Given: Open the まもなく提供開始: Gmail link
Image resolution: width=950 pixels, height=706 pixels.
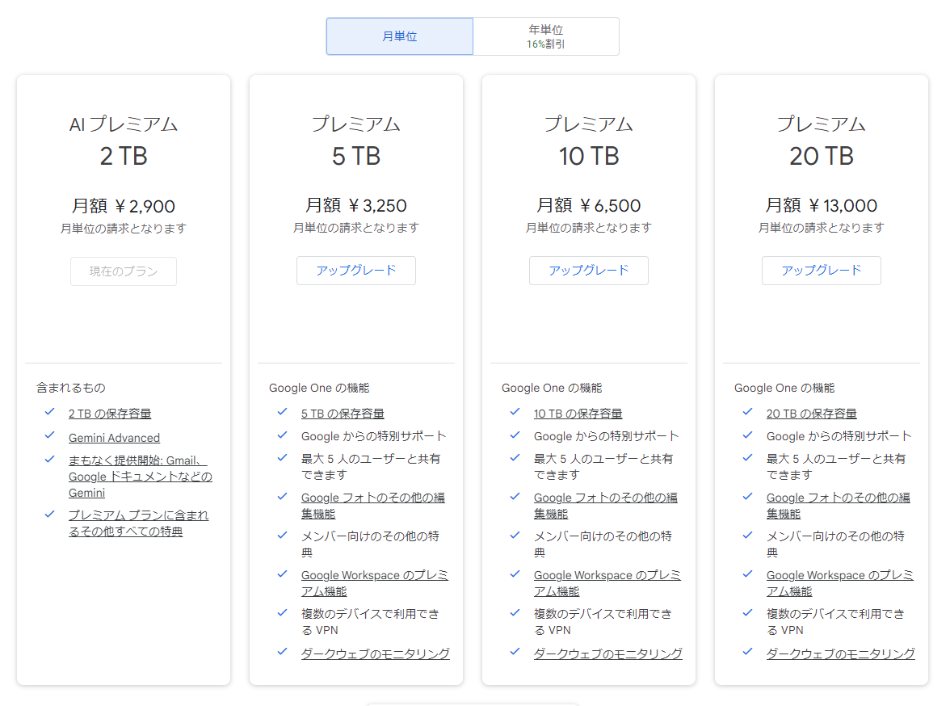Looking at the screenshot, I should pos(140,477).
